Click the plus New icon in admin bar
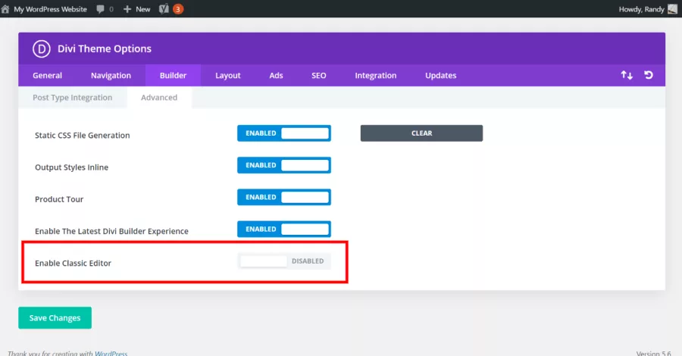The height and width of the screenshot is (356, 682). point(127,9)
